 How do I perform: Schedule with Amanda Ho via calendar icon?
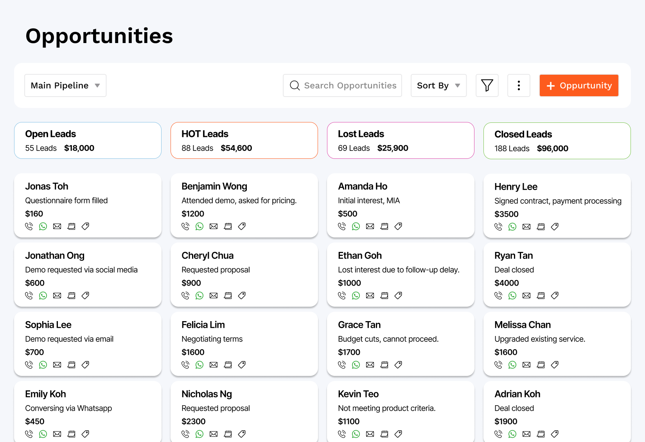click(x=384, y=226)
